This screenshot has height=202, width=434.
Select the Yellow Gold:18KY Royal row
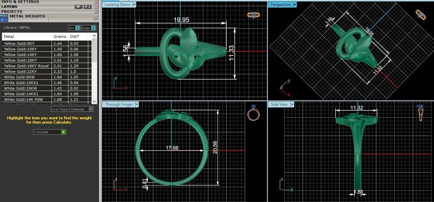[47, 66]
